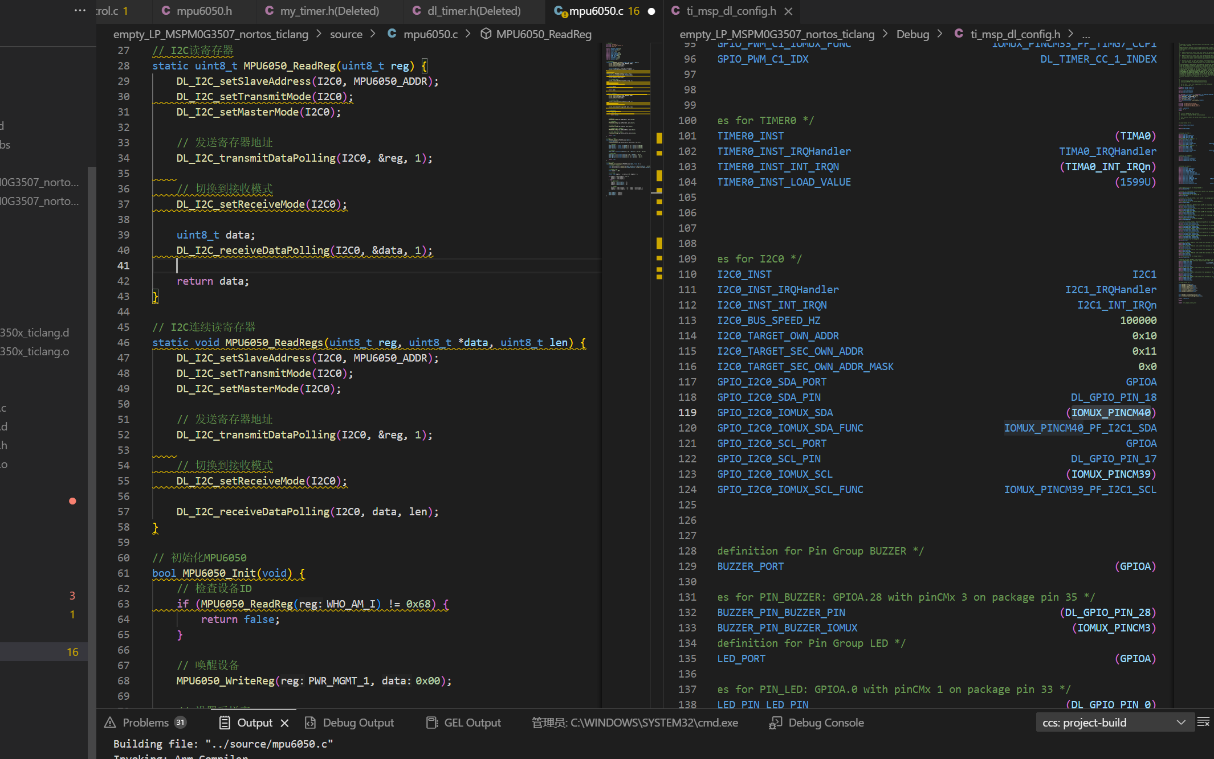This screenshot has height=759, width=1214.
Task: Switch to mpu6050.h editor tab
Action: click(x=204, y=11)
